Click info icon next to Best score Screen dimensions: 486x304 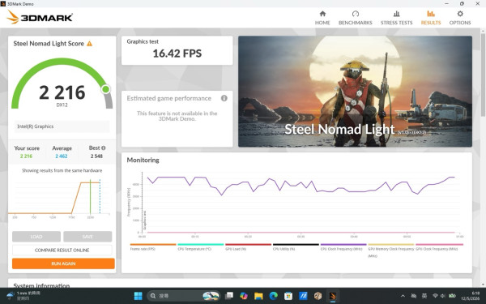coord(103,148)
